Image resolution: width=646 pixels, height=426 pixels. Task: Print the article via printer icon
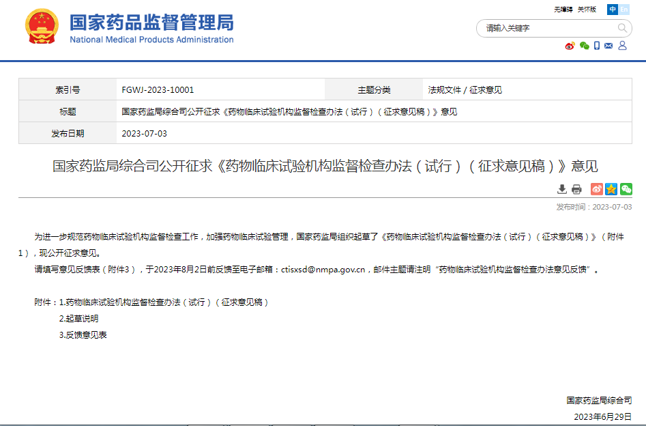(x=576, y=189)
